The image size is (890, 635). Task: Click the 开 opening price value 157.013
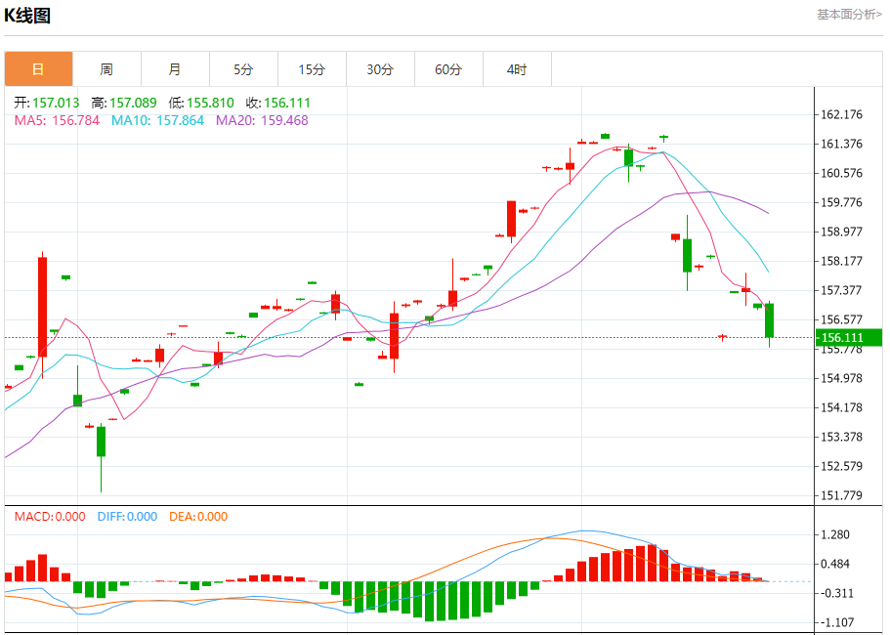(57, 103)
